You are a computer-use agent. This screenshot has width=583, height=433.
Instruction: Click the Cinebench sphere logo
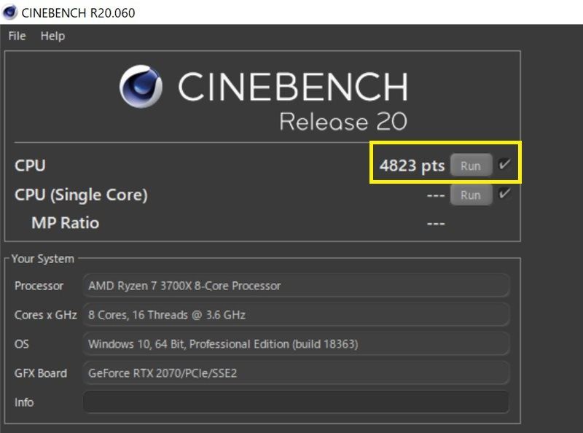coord(141,87)
